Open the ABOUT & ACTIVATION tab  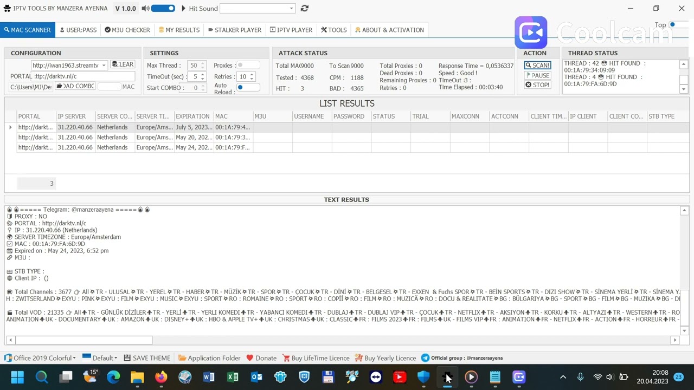pyautogui.click(x=389, y=30)
